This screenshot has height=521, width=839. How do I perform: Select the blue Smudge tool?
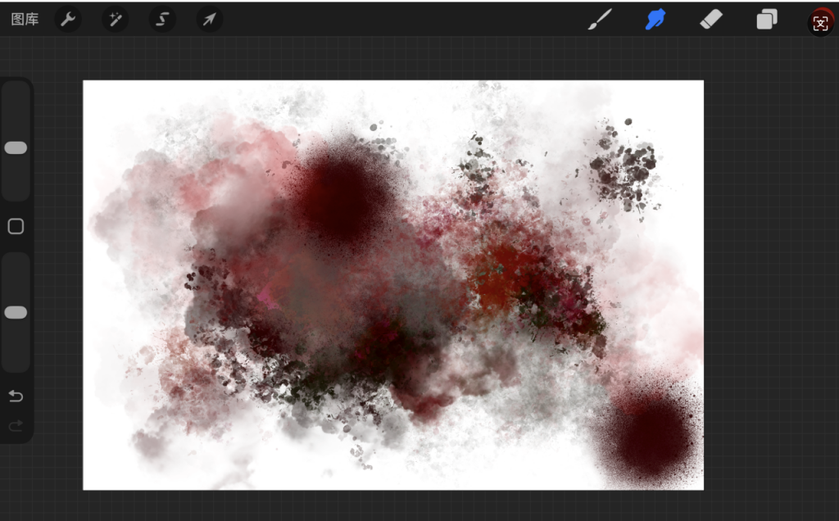655,20
